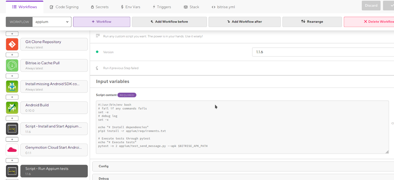Click the Genymotion Cloud step icon
The width and height of the screenshot is (394, 180).
click(12, 150)
